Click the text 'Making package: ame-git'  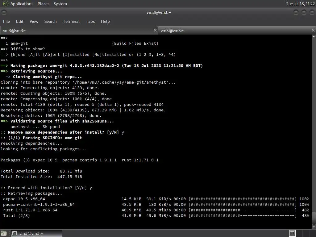click(39, 65)
